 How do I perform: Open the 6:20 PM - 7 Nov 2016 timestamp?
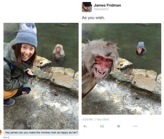pyautogui.click(x=96, y=119)
